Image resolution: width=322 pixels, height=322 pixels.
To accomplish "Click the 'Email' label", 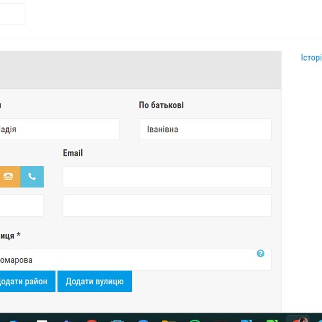I will (x=73, y=153).
